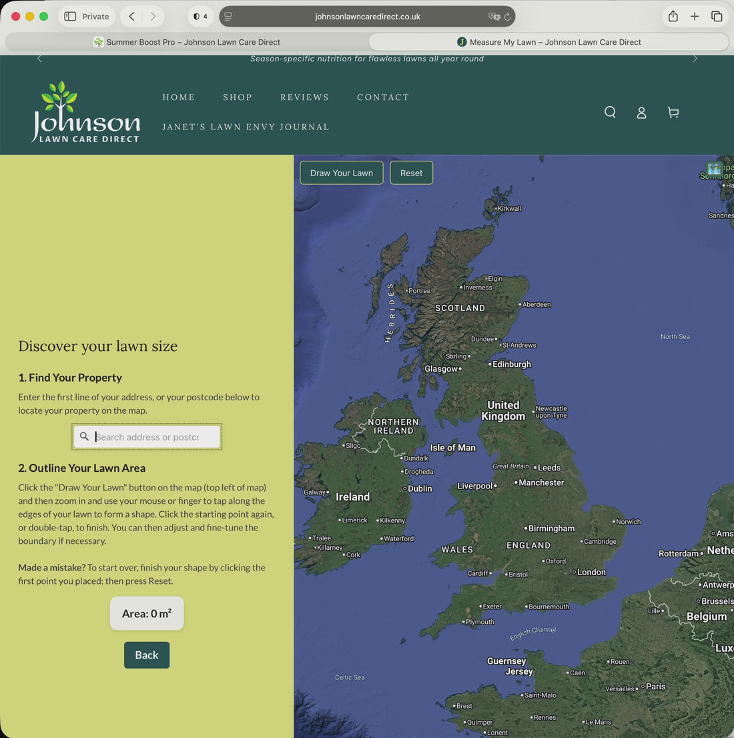The width and height of the screenshot is (734, 738).
Task: Toggle the Safari sidebar icon
Action: pyautogui.click(x=70, y=17)
